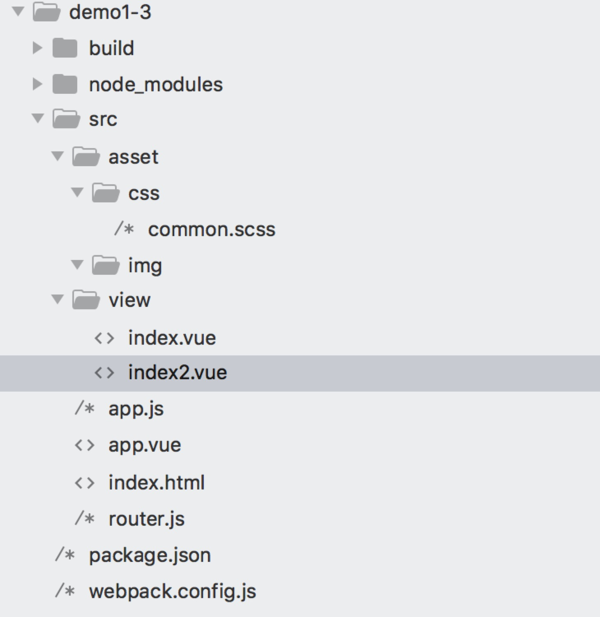Click the build folder icon
Viewport: 600px width, 617px height.
65,48
